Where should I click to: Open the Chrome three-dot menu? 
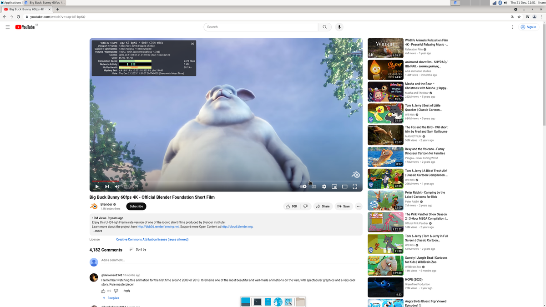click(542, 17)
